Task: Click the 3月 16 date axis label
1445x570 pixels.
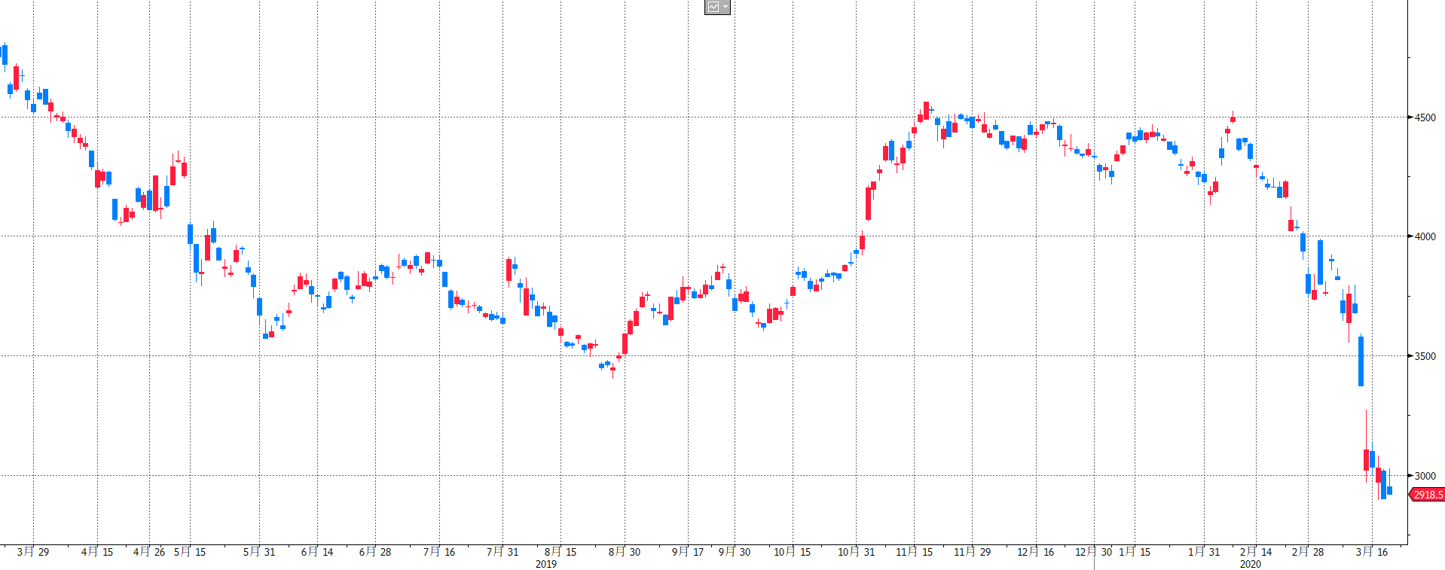Action: (1372, 552)
